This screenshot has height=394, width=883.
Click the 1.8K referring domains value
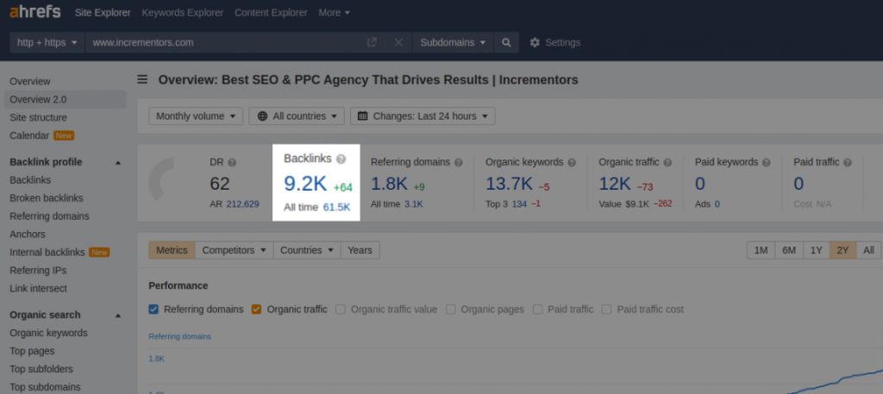click(389, 184)
